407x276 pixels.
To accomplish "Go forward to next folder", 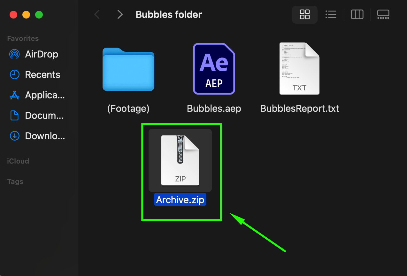I will coord(120,14).
